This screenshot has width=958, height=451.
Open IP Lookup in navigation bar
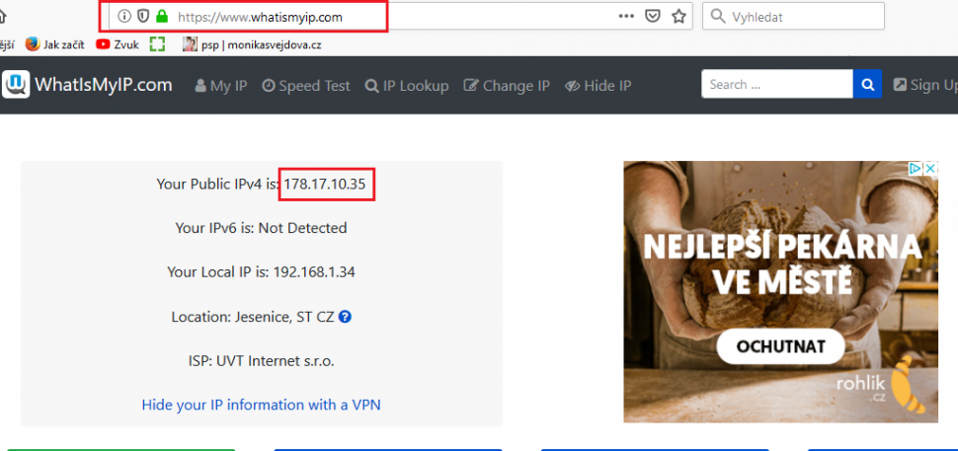407,86
